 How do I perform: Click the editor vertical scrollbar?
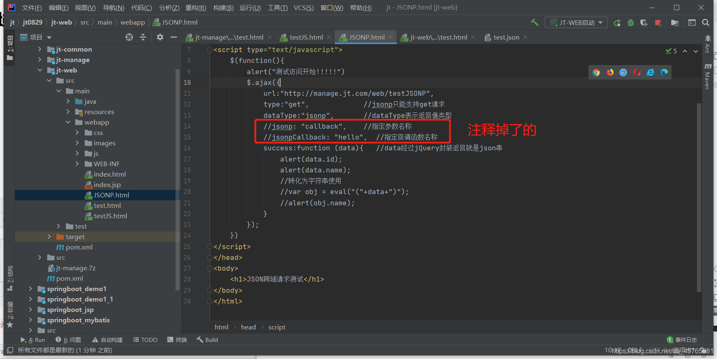coord(699,198)
